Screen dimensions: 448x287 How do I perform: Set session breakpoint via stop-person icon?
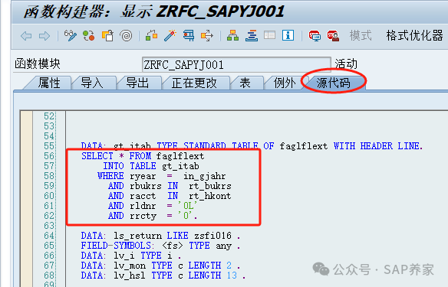click(x=333, y=36)
